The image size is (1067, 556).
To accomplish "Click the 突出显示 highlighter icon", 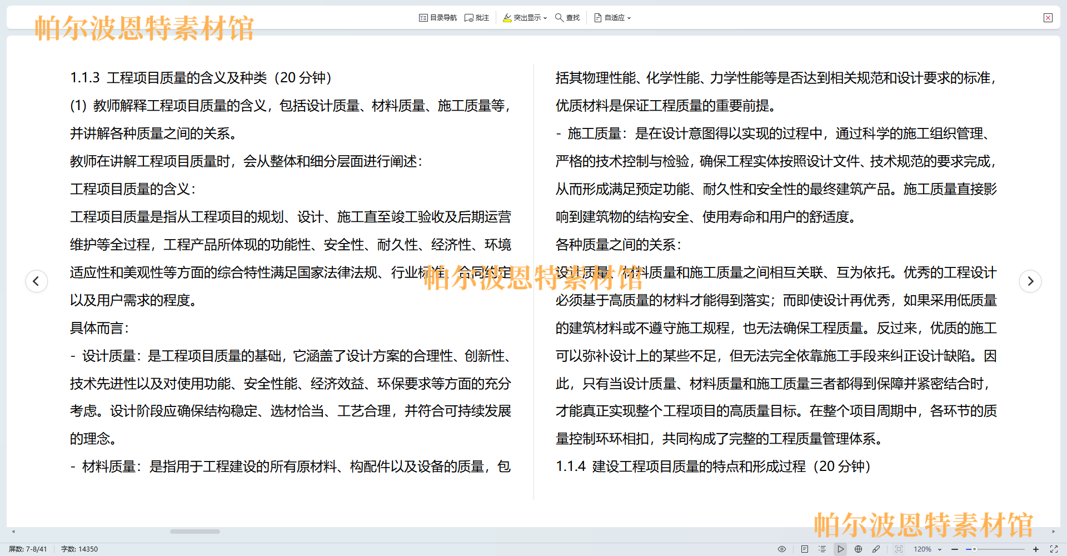I will [507, 18].
